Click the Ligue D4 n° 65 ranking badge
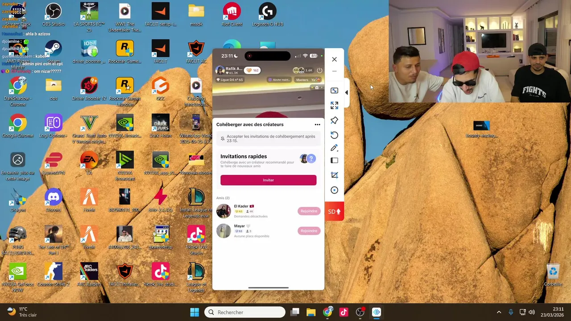Screen dimensions: 571x321 [x=230, y=80]
